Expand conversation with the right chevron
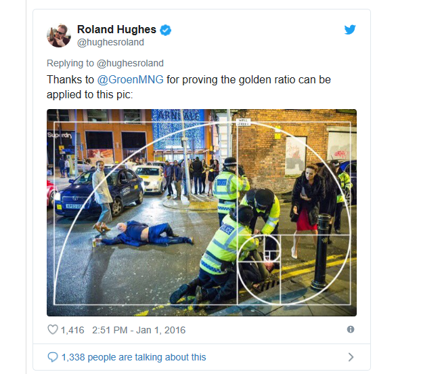 pos(351,357)
